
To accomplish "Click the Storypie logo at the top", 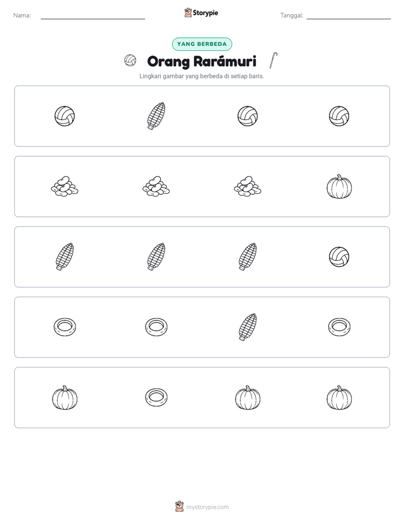I will pyautogui.click(x=201, y=12).
